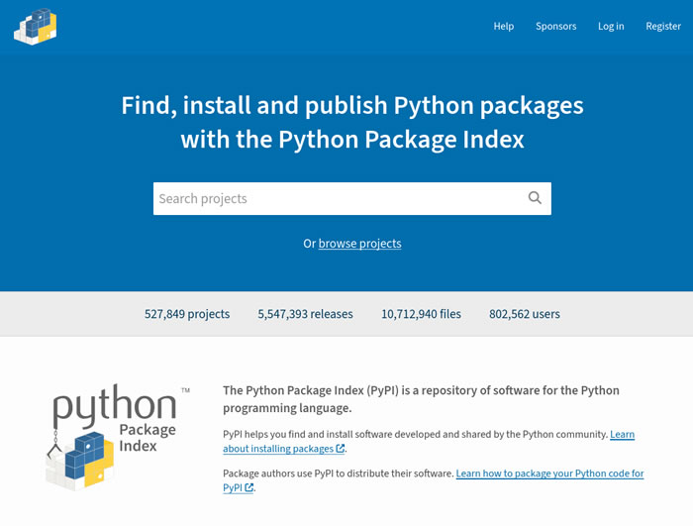Viewport: 693px width, 526px height.
Task: Open 'Learn about installing packages' link
Action: [x=622, y=435]
